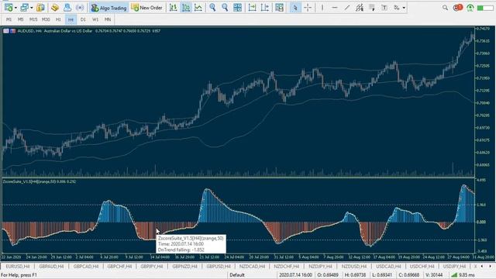Switch timeframe to MN
The width and height of the screenshot is (496, 279).
click(108, 19)
